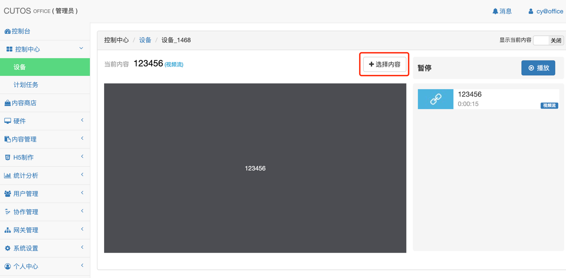Toggle the 显示当前内容 switch showing 关闭

(549, 40)
